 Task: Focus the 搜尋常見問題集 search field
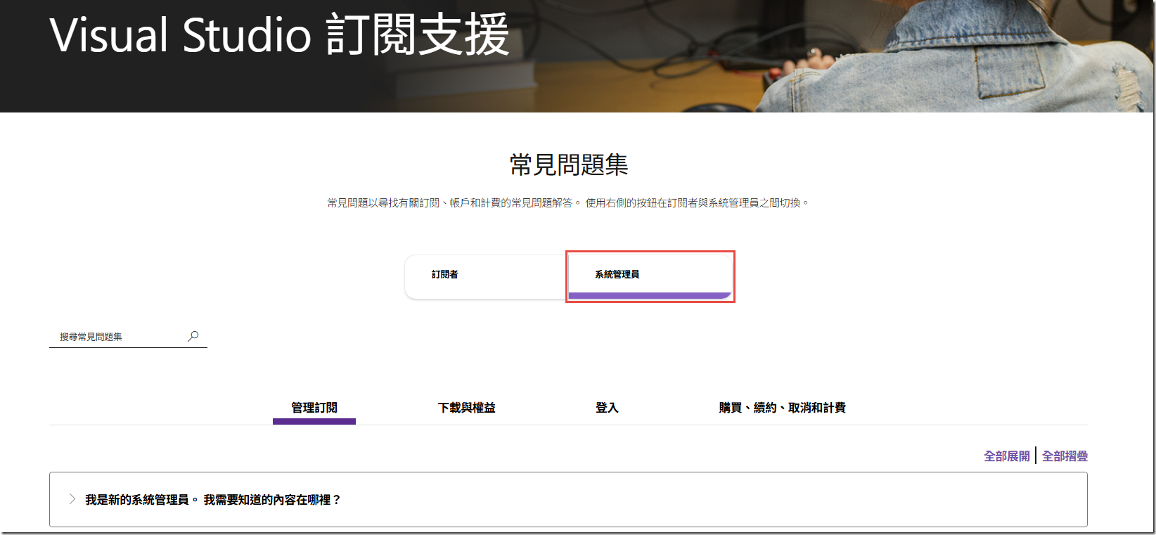click(120, 337)
